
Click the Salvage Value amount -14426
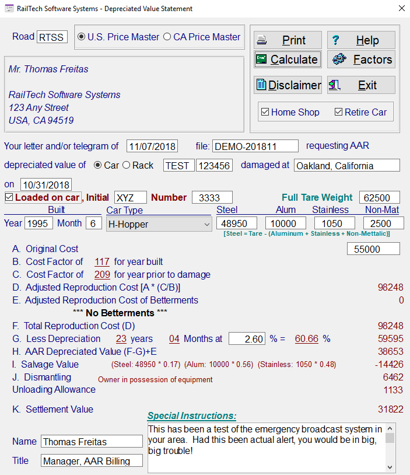point(389,364)
